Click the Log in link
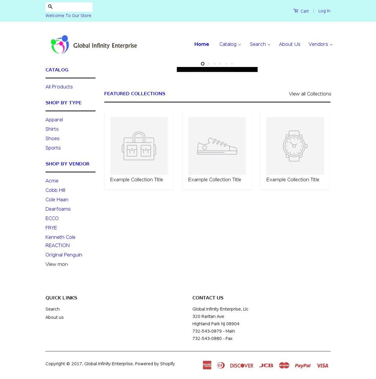The height and width of the screenshot is (379, 376). pyautogui.click(x=324, y=11)
